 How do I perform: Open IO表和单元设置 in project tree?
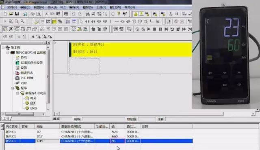click(x=31, y=63)
